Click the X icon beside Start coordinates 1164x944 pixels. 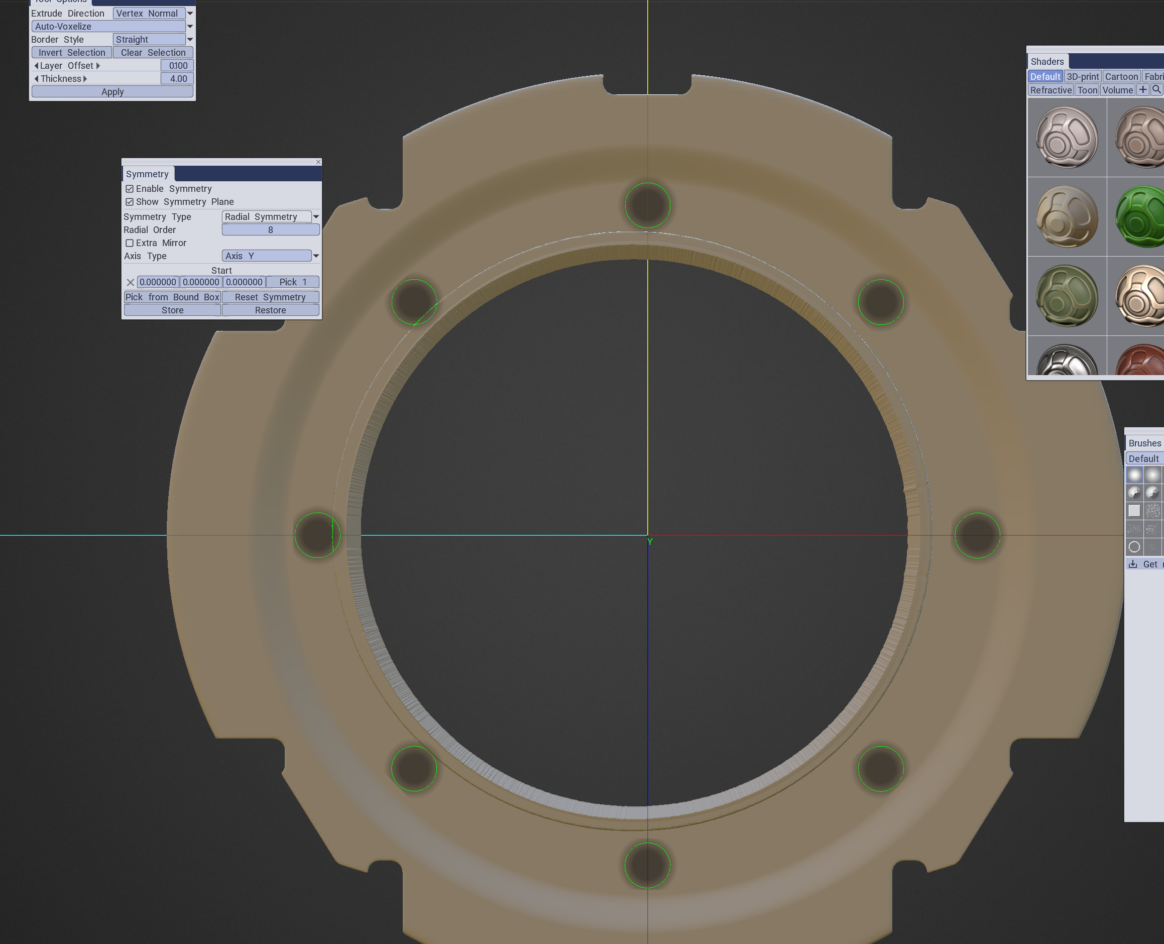pos(131,282)
